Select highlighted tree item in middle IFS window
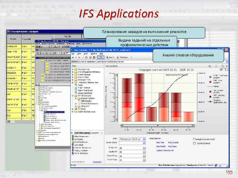238x178 pixels. point(55,112)
